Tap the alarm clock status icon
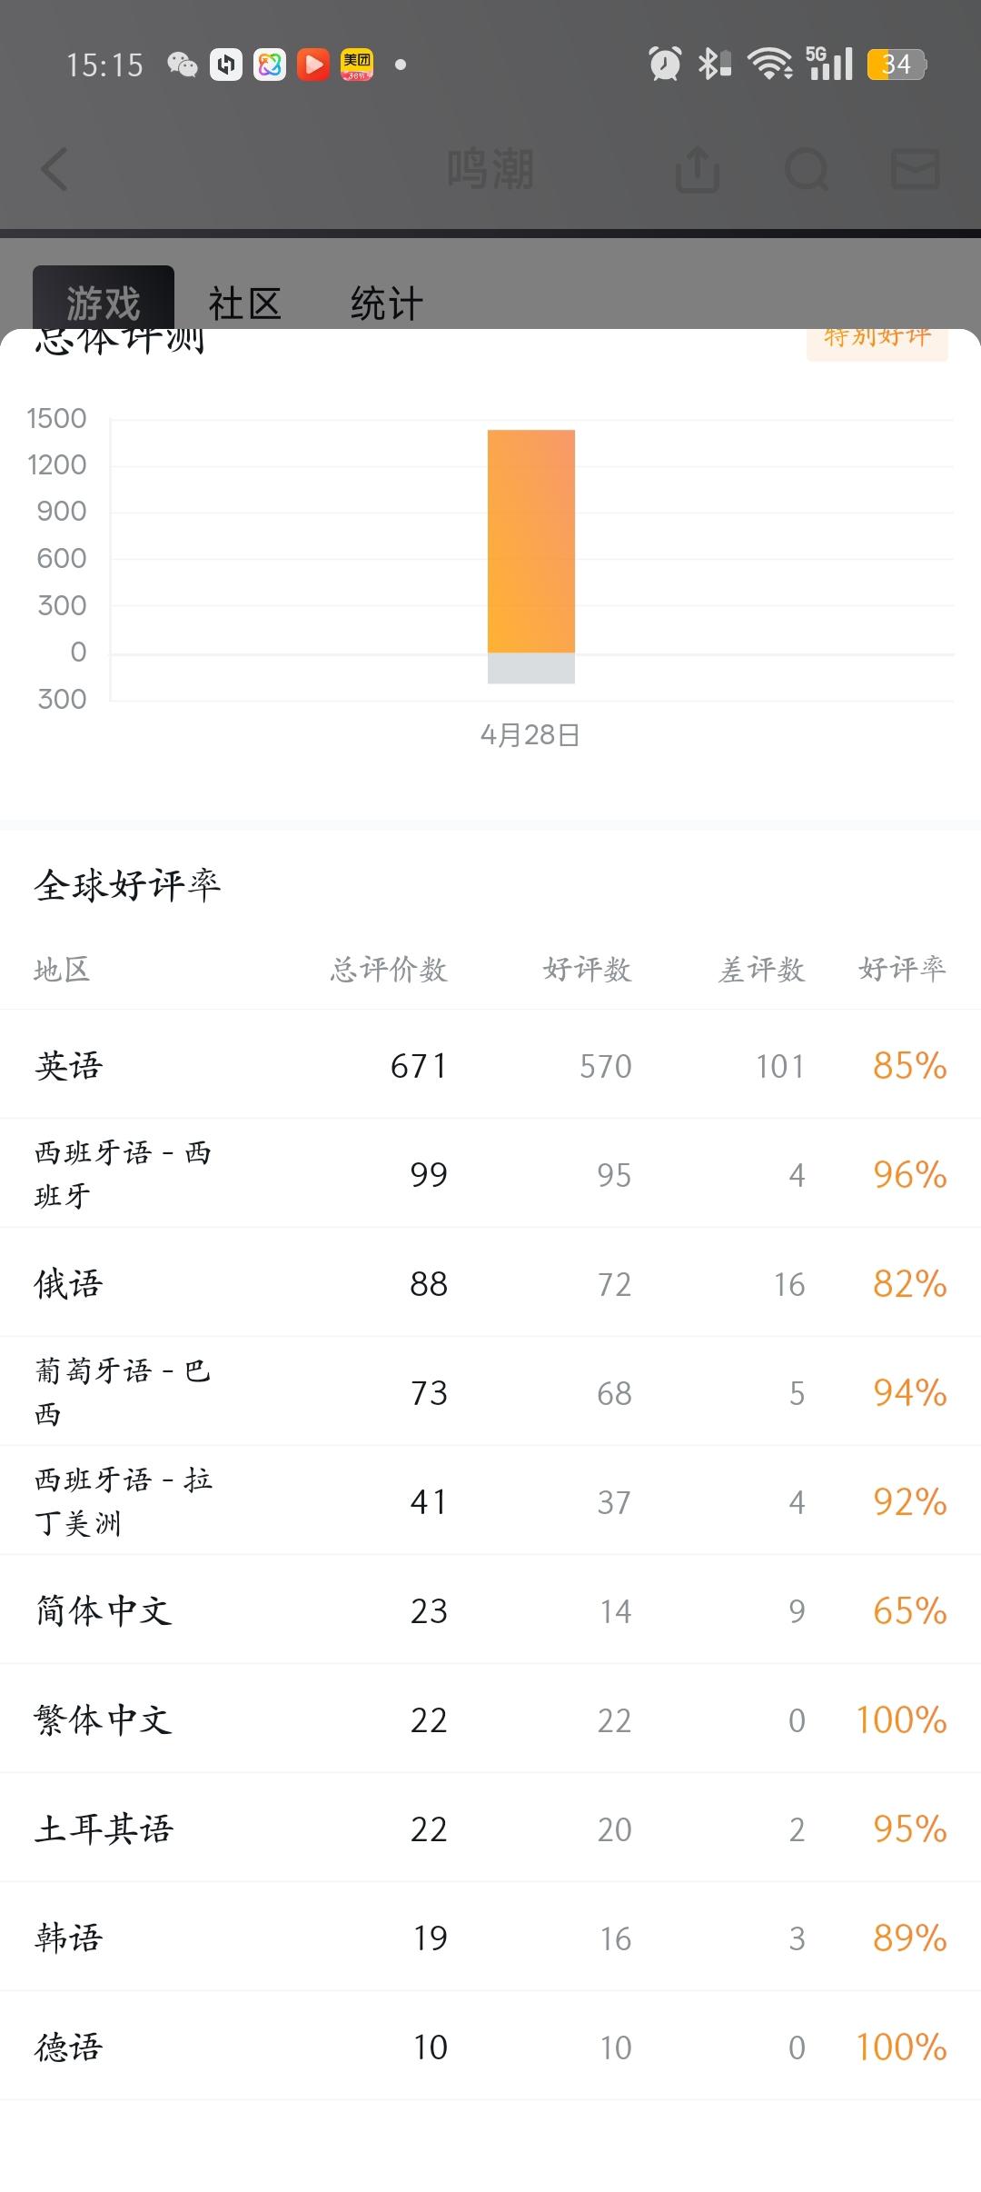The height and width of the screenshot is (2192, 981). tap(665, 64)
